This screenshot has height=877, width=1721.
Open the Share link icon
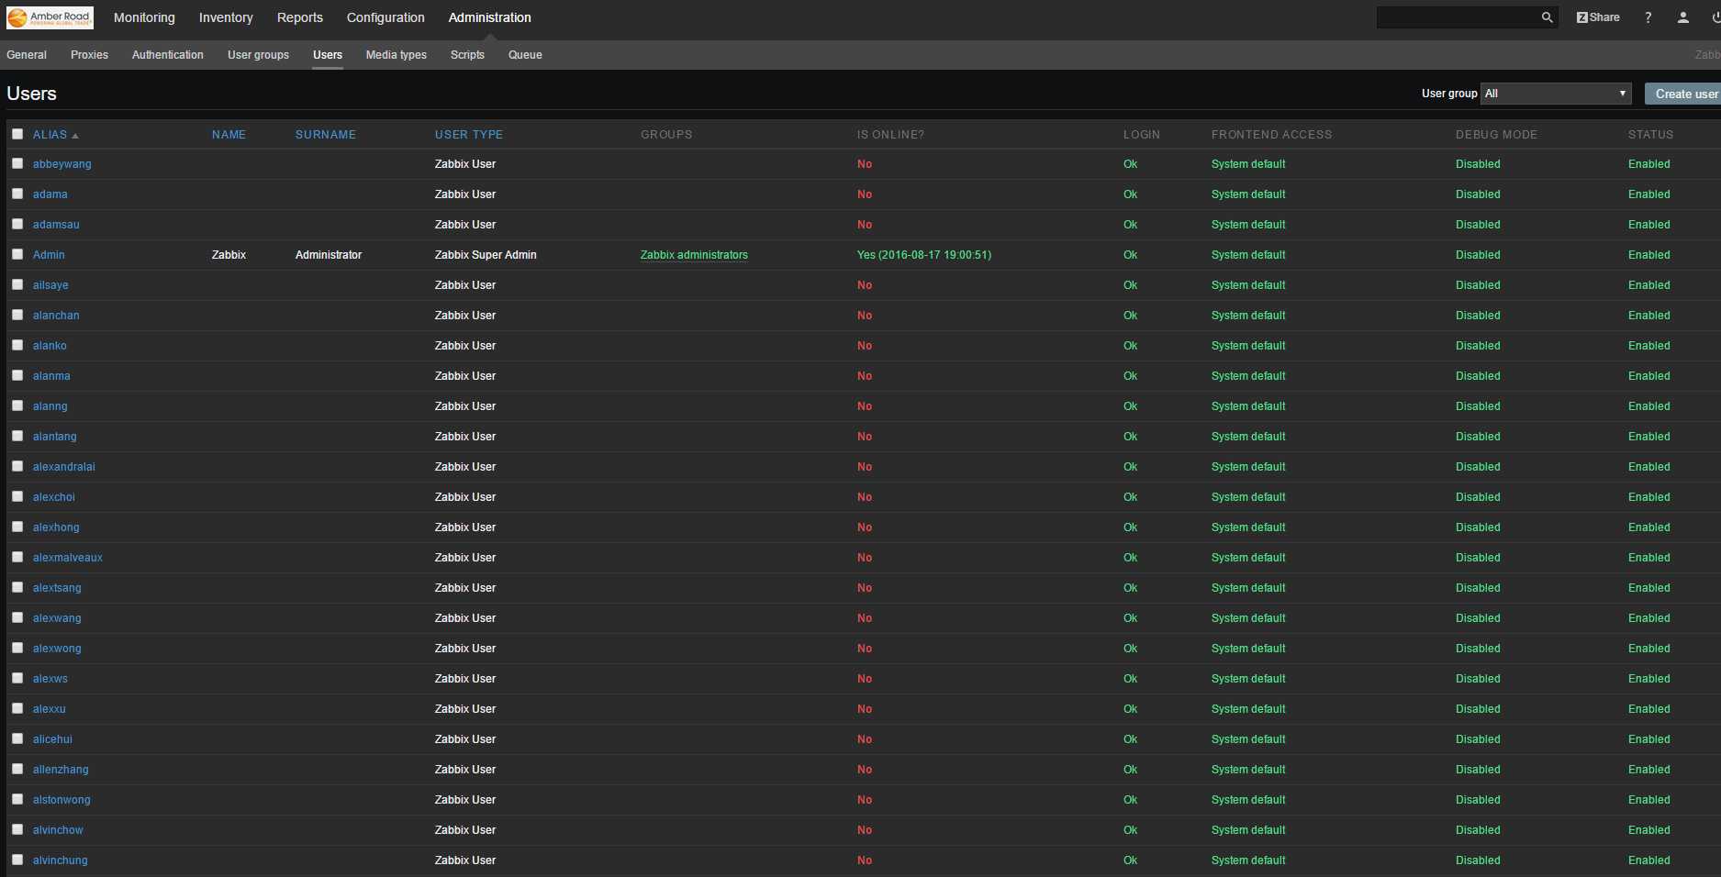click(1598, 17)
